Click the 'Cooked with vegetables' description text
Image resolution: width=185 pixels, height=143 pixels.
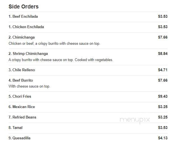[x=94, y=60]
